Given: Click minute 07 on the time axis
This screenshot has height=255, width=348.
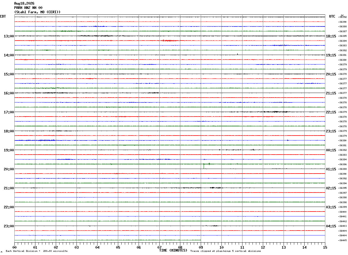Looking at the screenshot, I should [159, 247].
